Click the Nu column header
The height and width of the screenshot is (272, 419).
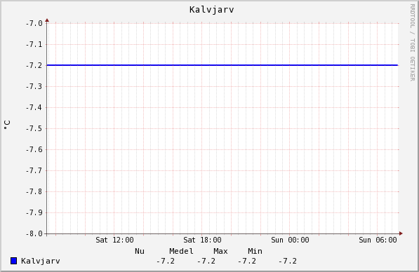(x=140, y=251)
